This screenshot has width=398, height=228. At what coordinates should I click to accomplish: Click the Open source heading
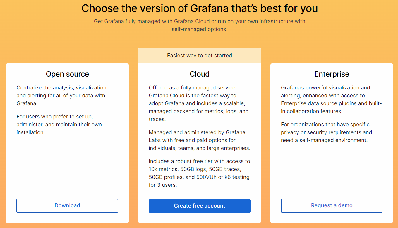[x=67, y=74]
